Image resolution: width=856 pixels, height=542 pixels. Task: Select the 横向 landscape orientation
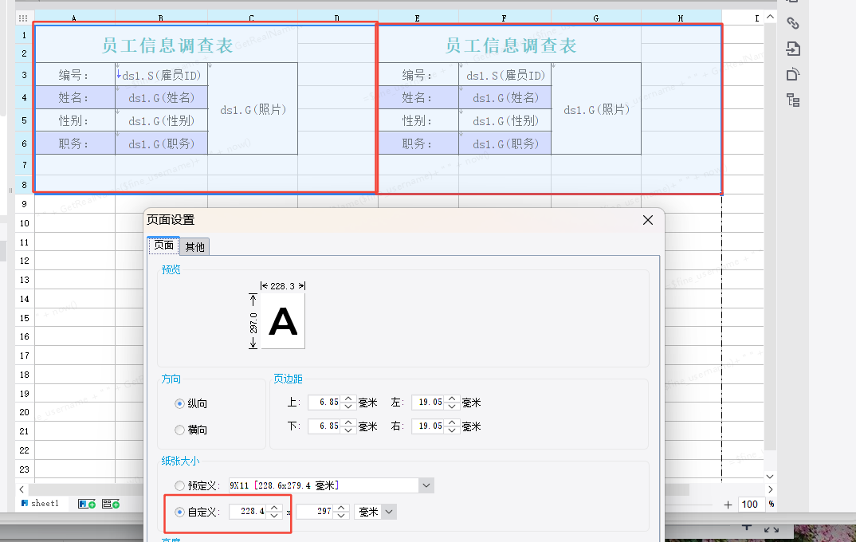179,430
